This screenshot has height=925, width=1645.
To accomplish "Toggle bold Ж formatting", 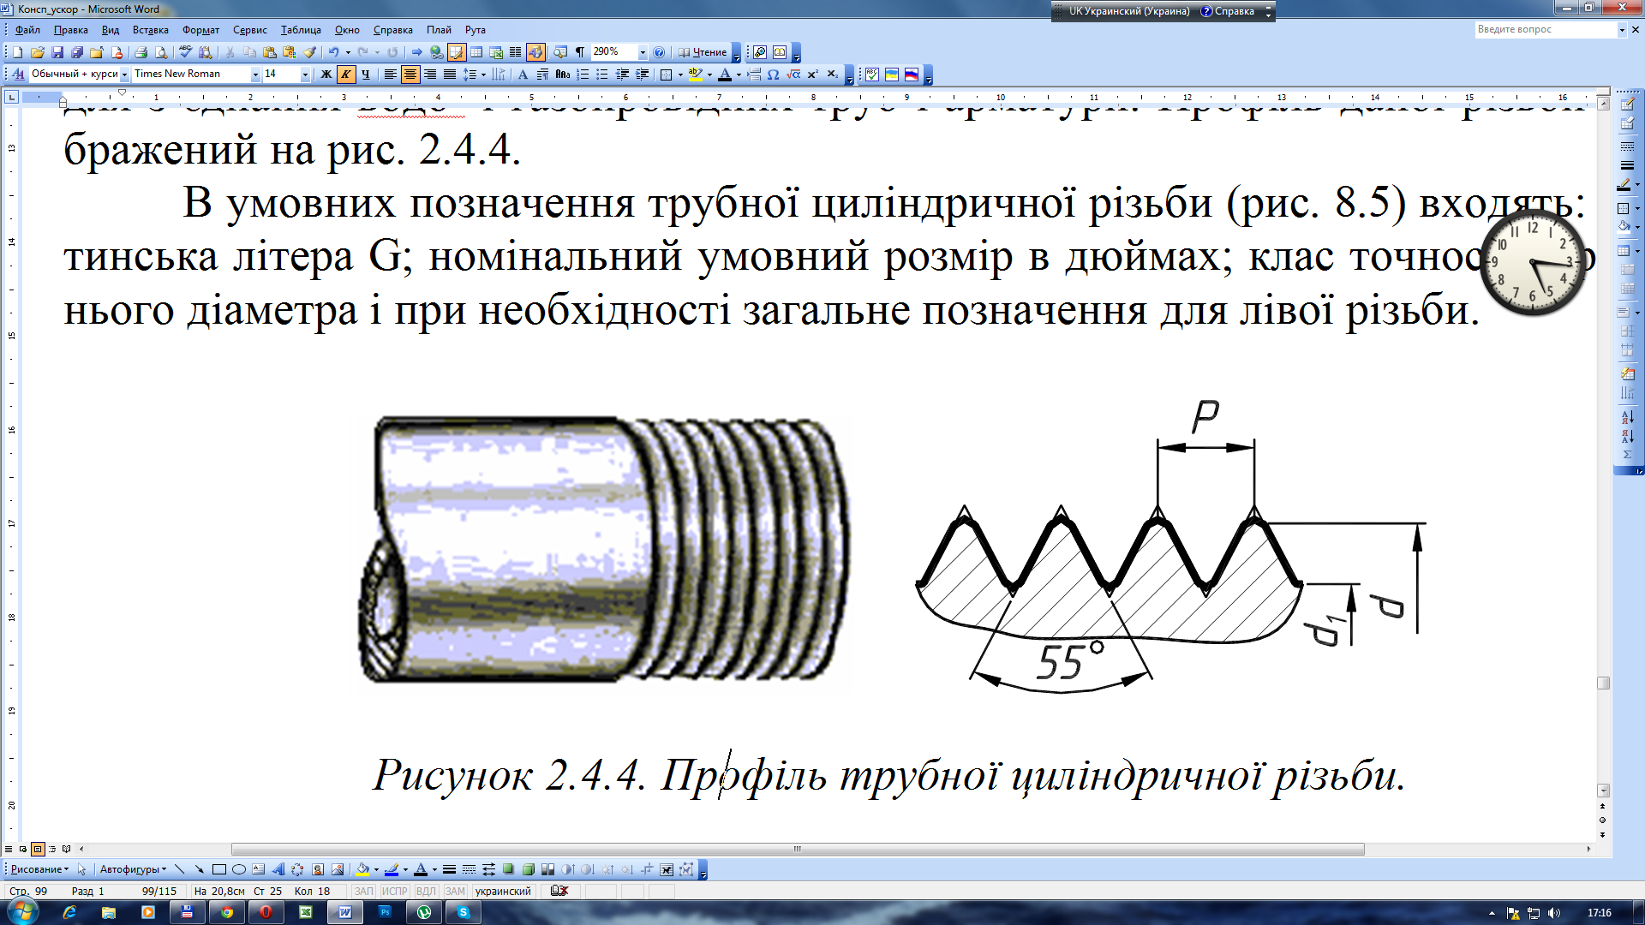I will 326,75.
